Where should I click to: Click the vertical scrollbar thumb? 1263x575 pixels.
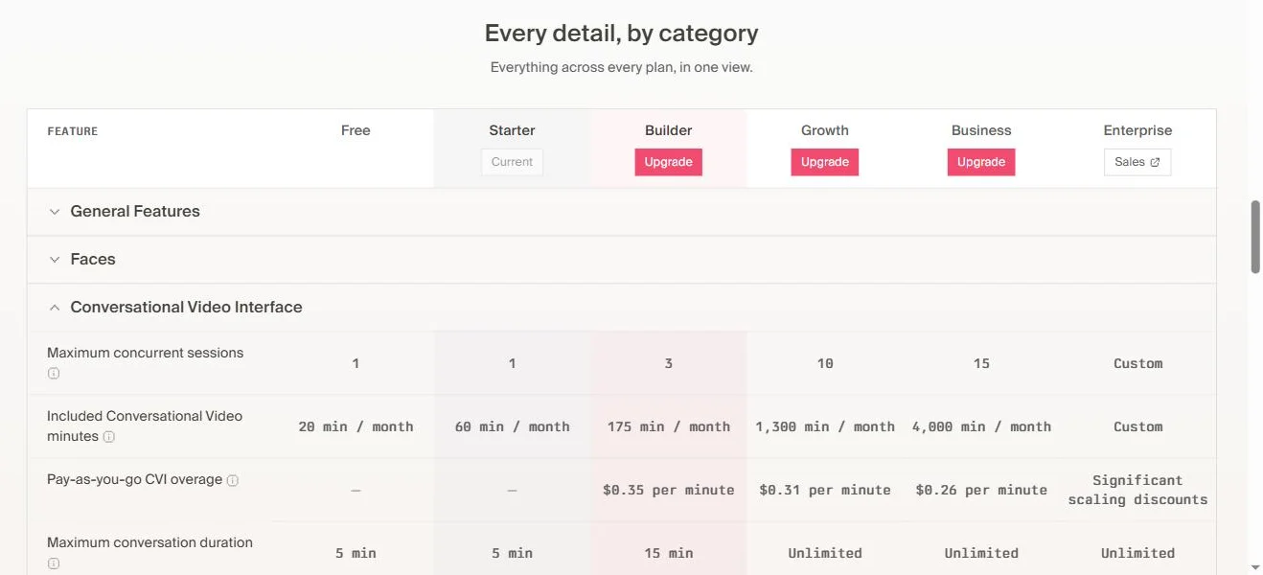(x=1255, y=238)
